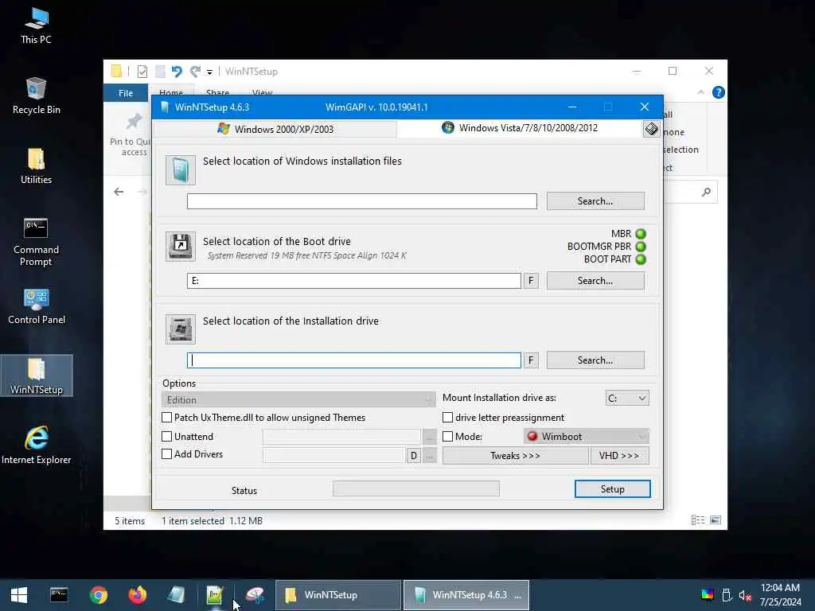Open Wimboot mode dropdown
815x611 pixels.
587,437
